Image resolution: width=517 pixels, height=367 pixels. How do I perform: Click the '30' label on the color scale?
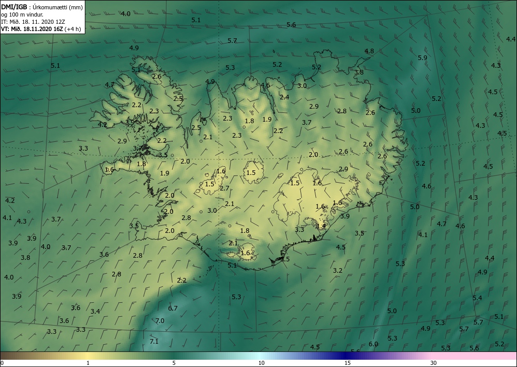click(434, 363)
